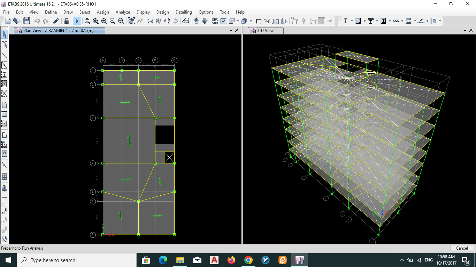Click the Zoom In magnifier icon
476x267 pixels.
tap(112, 21)
